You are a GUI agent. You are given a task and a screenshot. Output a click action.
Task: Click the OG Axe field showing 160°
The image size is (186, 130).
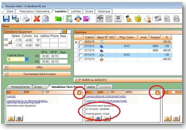coord(36,45)
